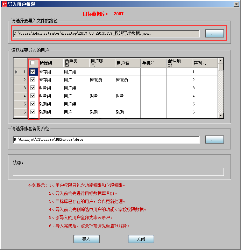Select row 1 via its row header arrow
241x250 pixels.
21,72
